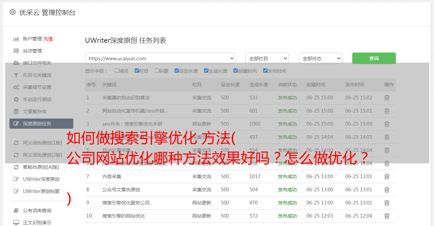Open 智能伪原创[AI版] sidebar item
434x226 pixels.
coord(41,167)
